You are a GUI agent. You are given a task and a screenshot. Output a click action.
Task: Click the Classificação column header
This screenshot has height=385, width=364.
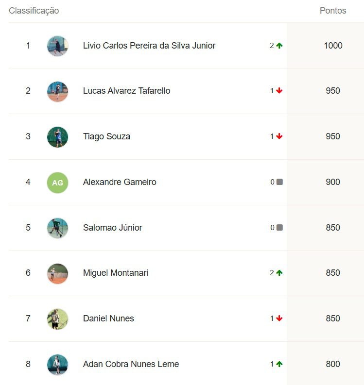click(34, 11)
